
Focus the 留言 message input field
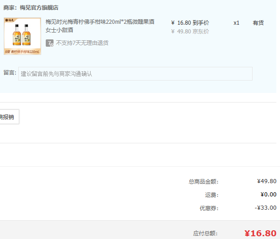[135, 74]
